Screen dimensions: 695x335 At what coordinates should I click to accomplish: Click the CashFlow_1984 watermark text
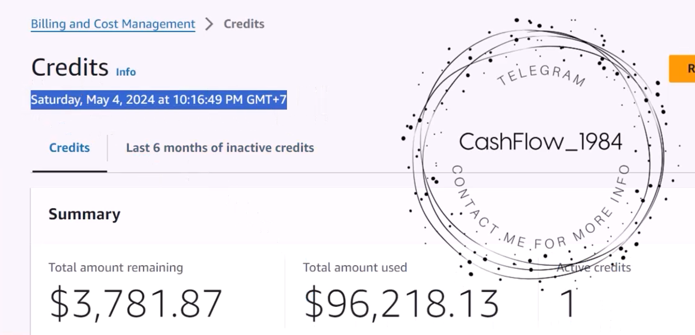click(540, 142)
